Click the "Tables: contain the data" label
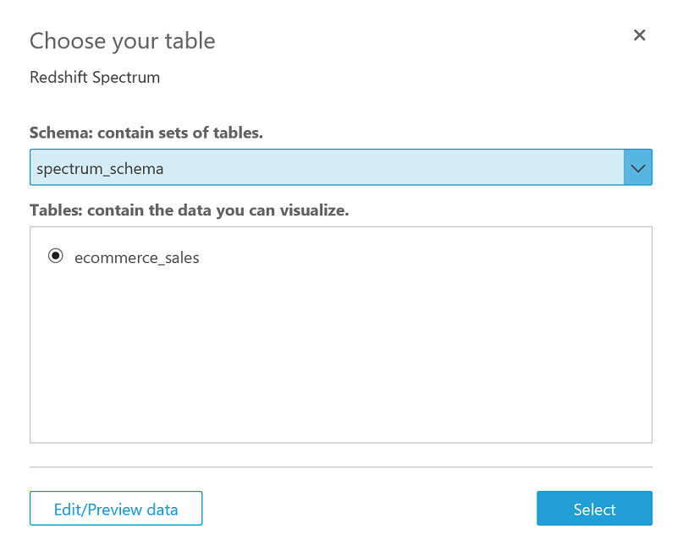 point(190,210)
